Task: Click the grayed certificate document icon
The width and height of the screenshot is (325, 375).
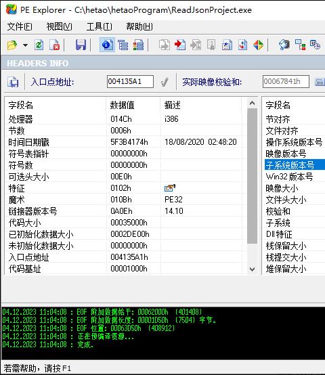Action: 211,45
